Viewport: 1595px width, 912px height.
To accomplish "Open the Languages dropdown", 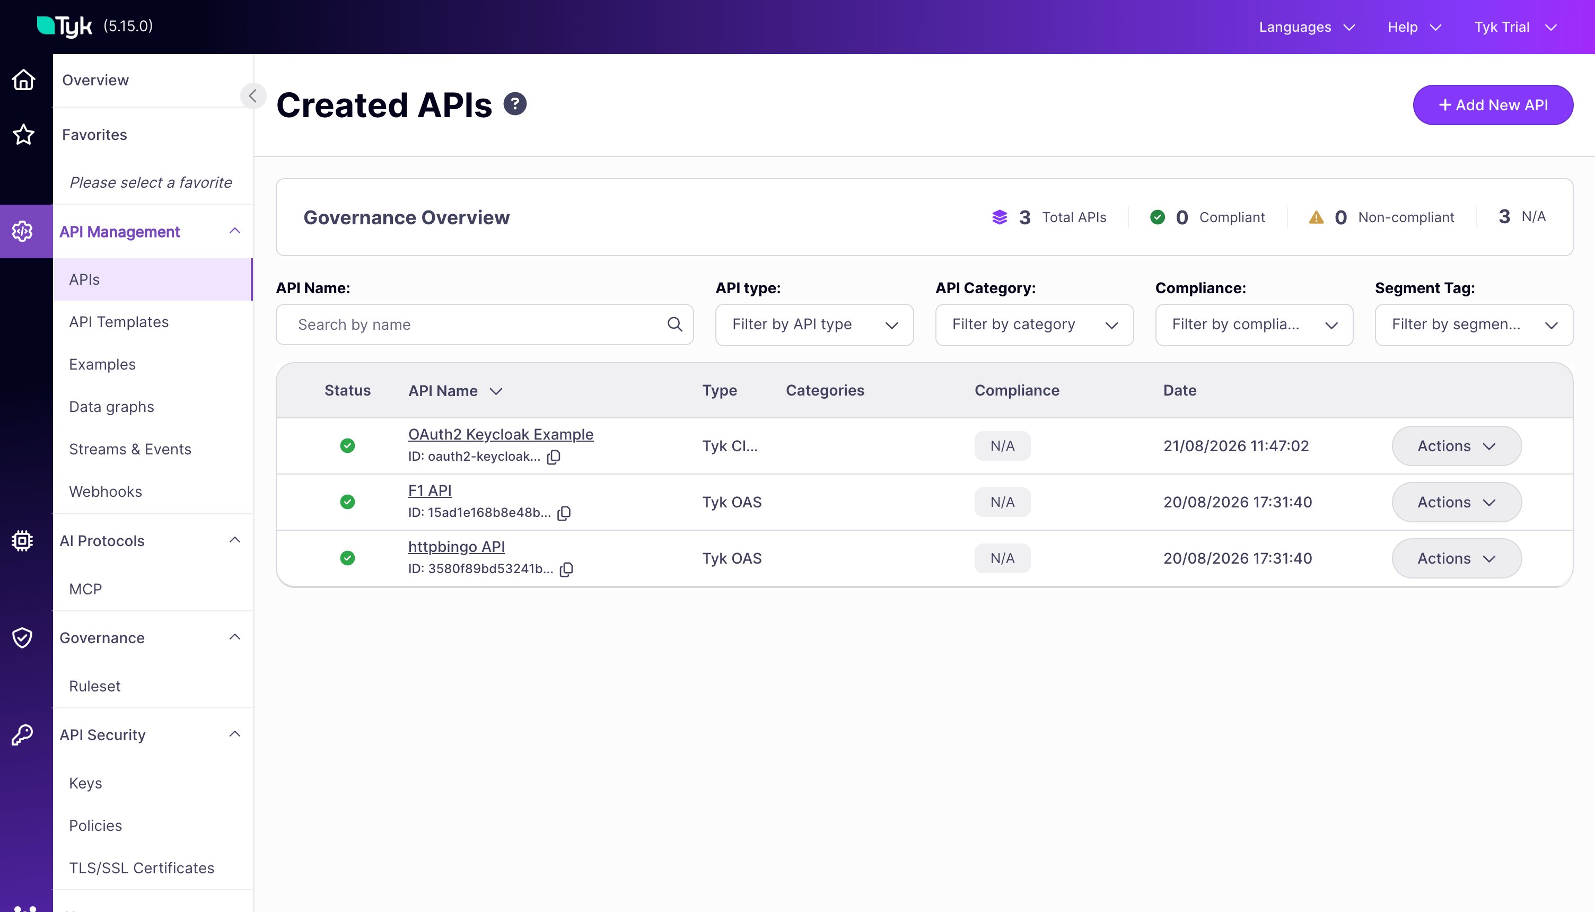I will point(1307,27).
